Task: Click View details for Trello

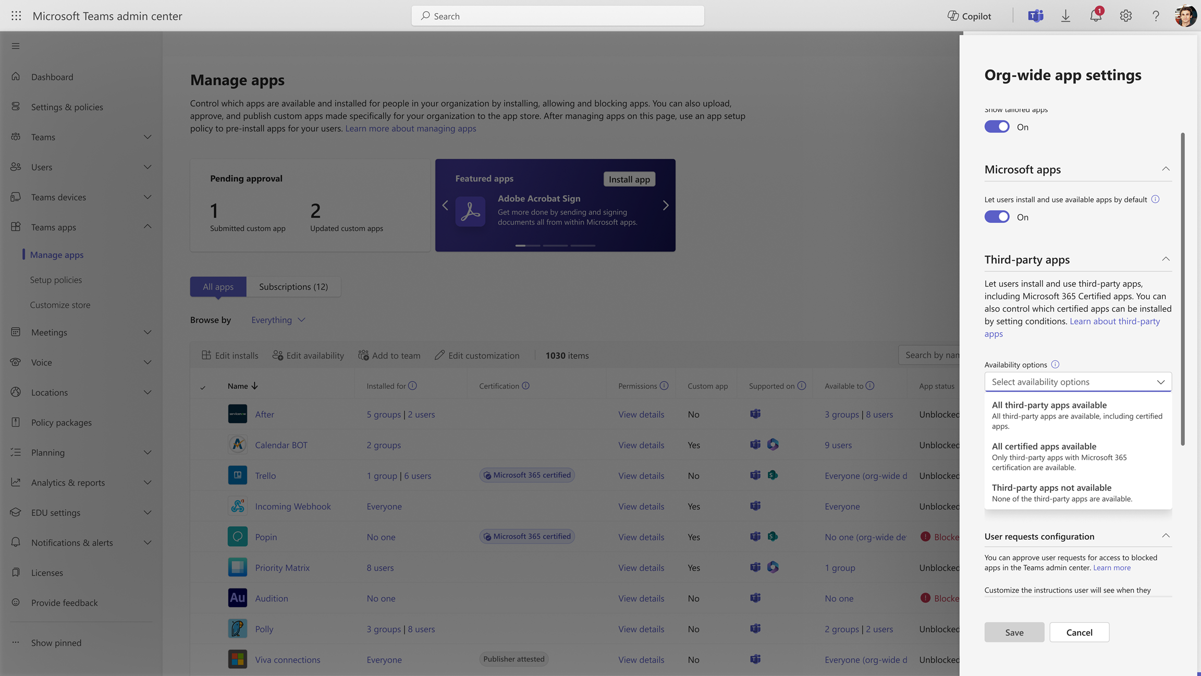Action: [641, 475]
